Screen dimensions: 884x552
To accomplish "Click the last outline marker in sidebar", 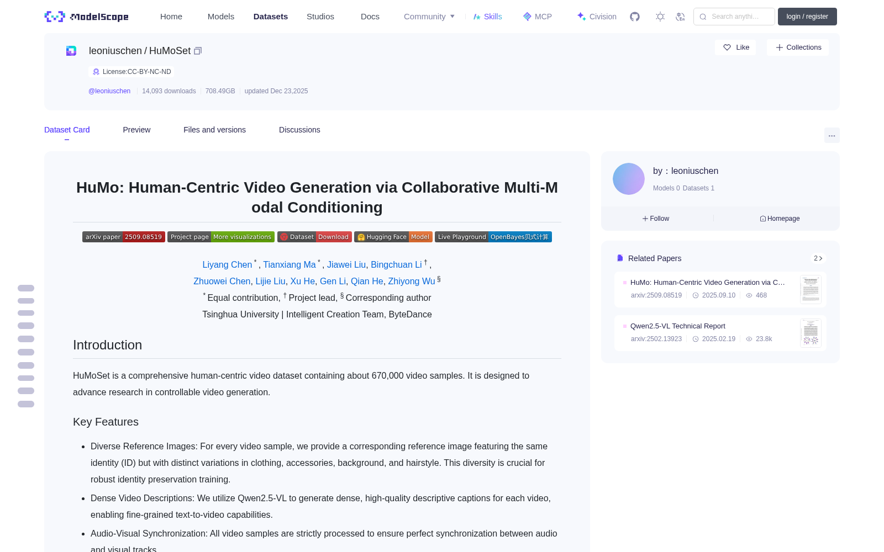I will (26, 404).
